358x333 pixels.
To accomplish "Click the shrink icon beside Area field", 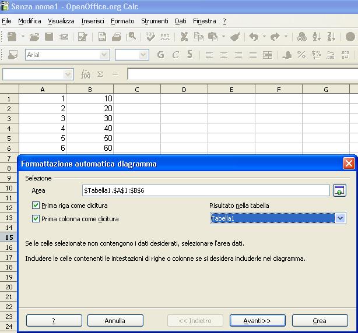I will pos(339,190).
